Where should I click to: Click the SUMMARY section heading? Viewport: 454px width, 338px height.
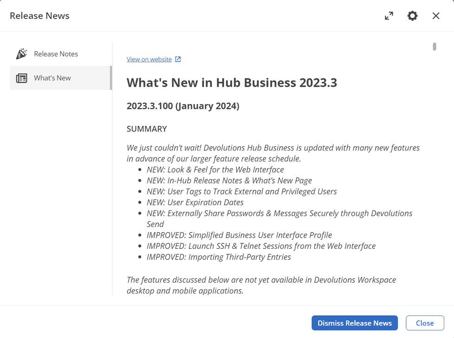[x=146, y=129]
